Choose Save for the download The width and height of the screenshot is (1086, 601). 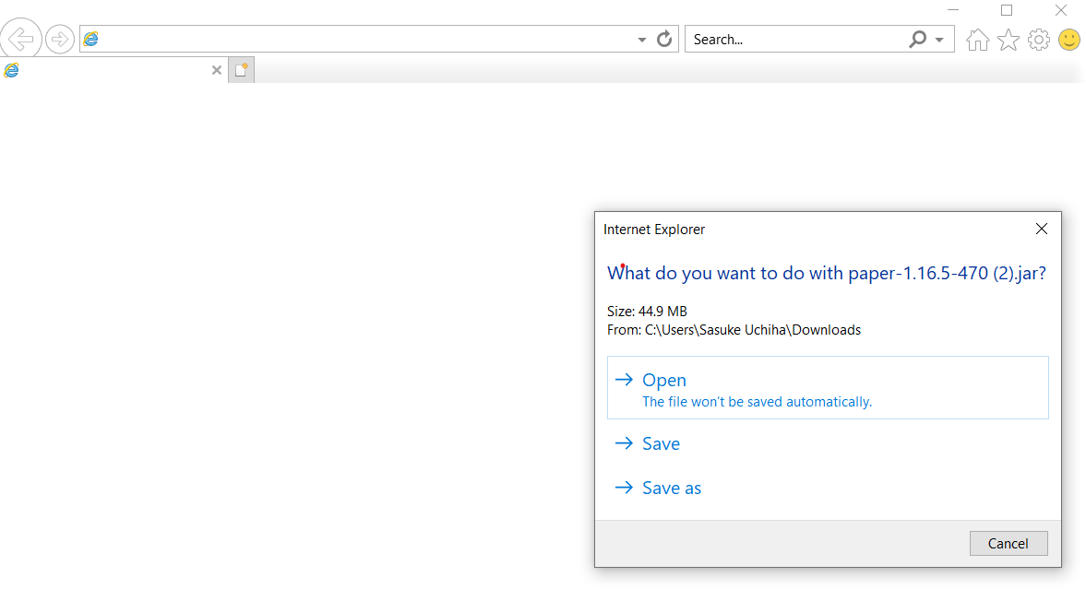pos(661,443)
